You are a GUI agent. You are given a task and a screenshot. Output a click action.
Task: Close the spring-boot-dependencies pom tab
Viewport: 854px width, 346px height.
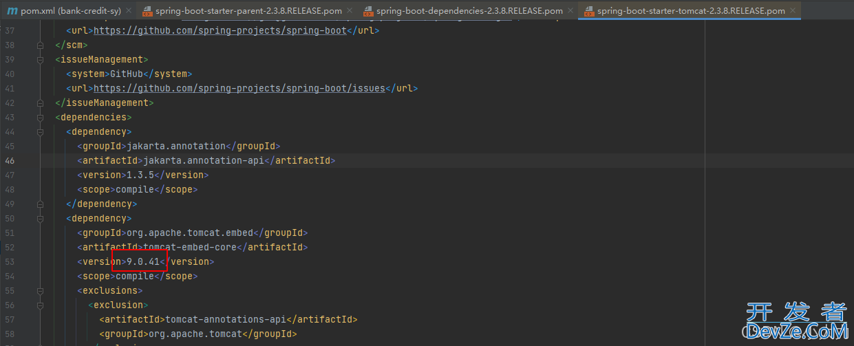click(570, 11)
